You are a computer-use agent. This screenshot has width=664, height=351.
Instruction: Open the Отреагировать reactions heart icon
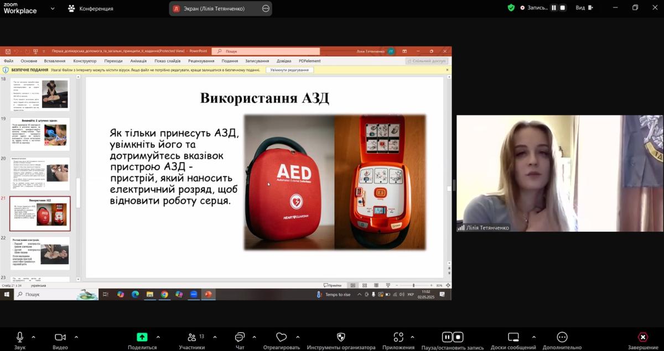click(281, 337)
